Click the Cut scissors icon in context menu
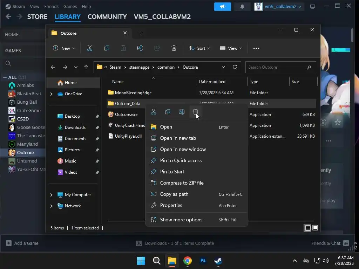Image resolution: width=359 pixels, height=269 pixels. [x=154, y=112]
